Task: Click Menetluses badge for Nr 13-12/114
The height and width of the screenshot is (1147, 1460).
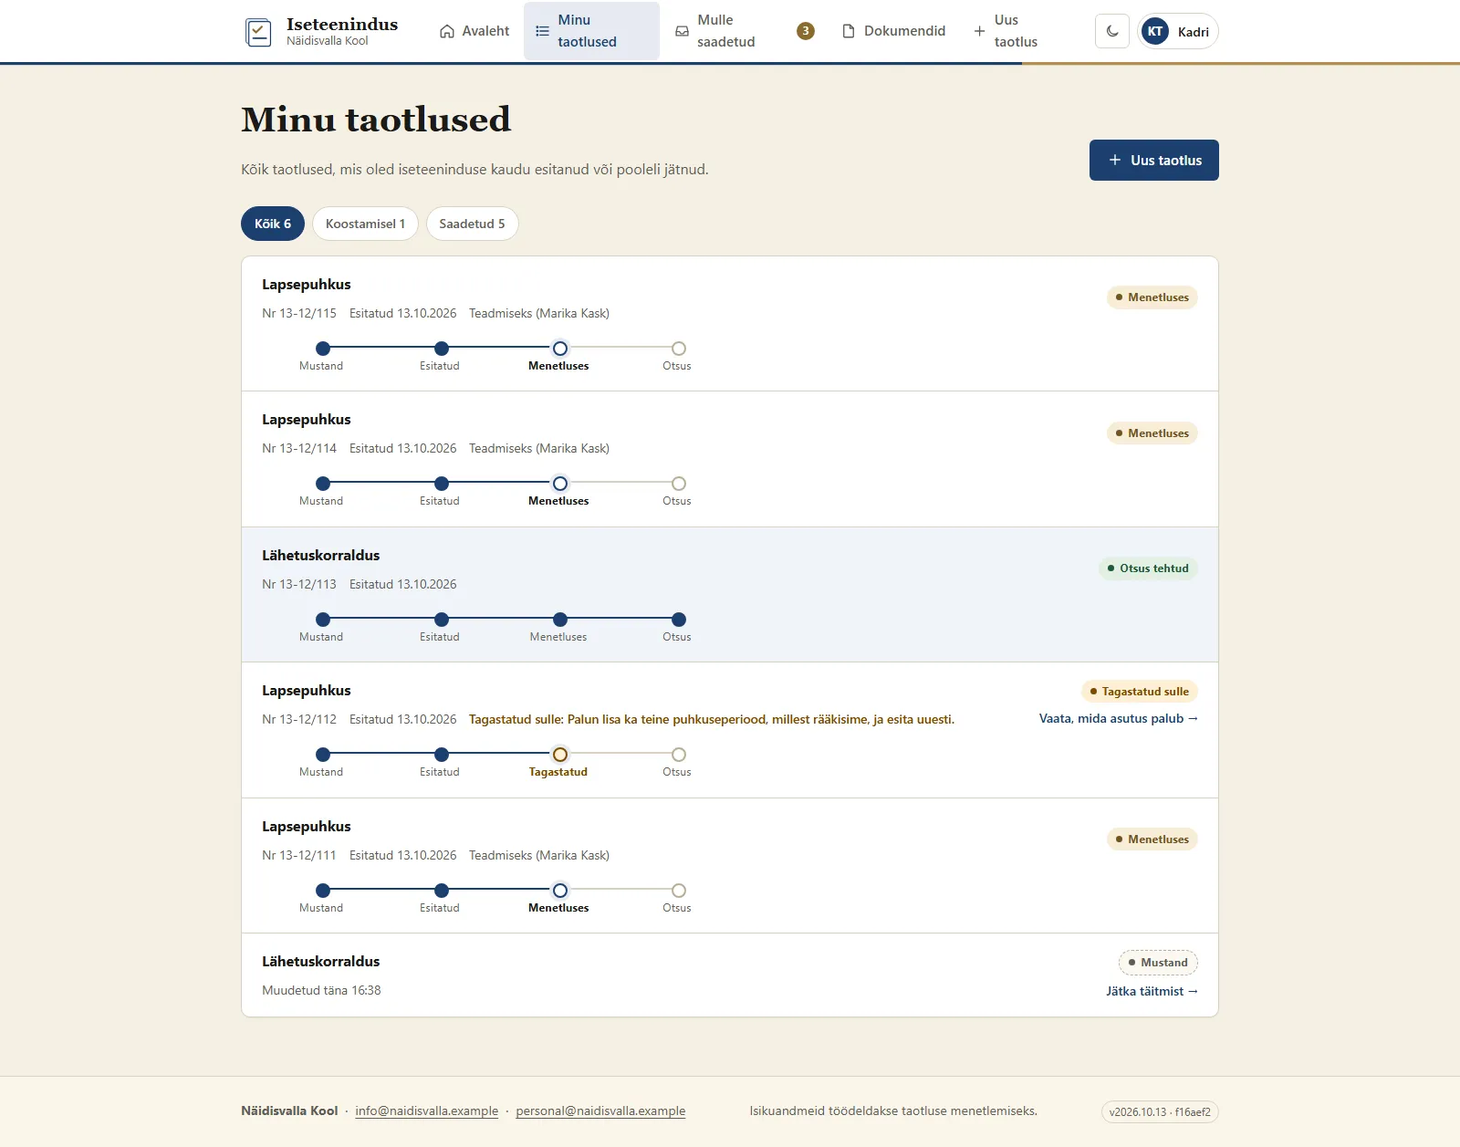Action: 1152,433
